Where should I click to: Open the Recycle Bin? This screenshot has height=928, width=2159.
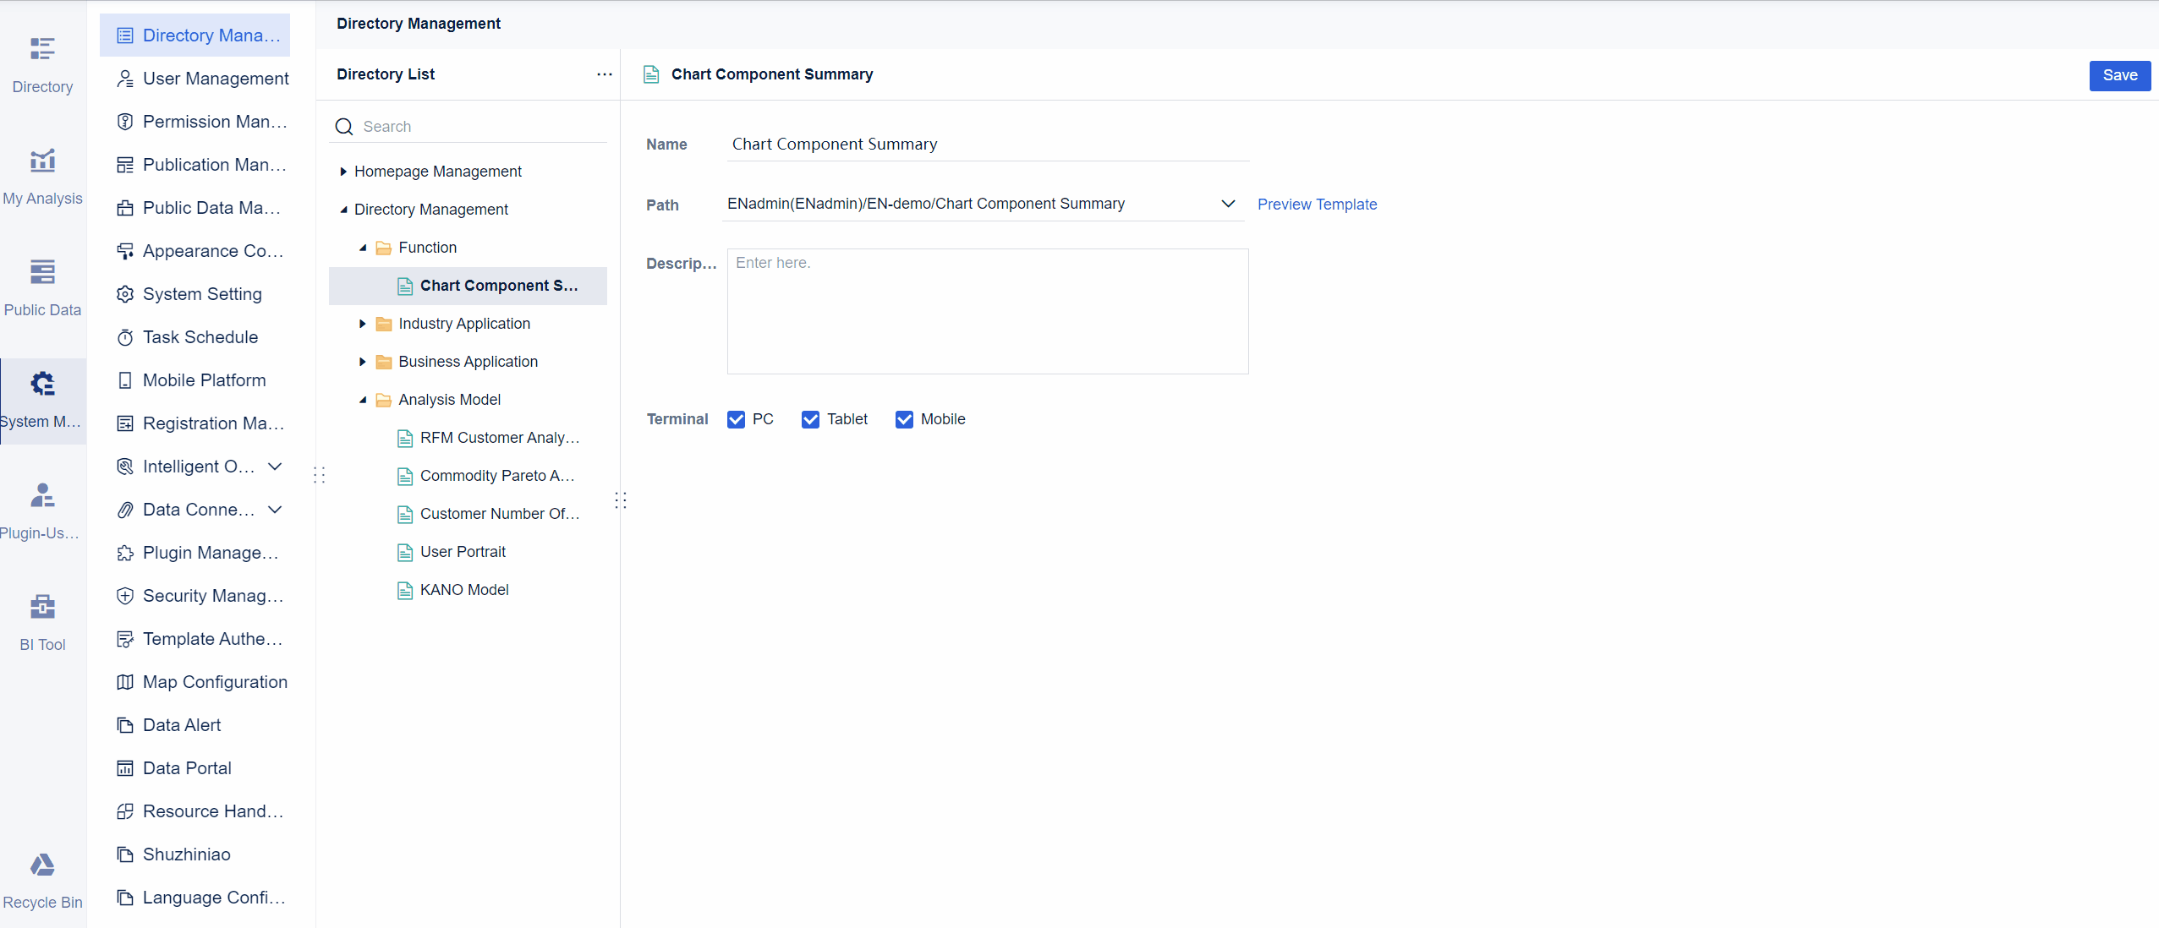tap(42, 875)
